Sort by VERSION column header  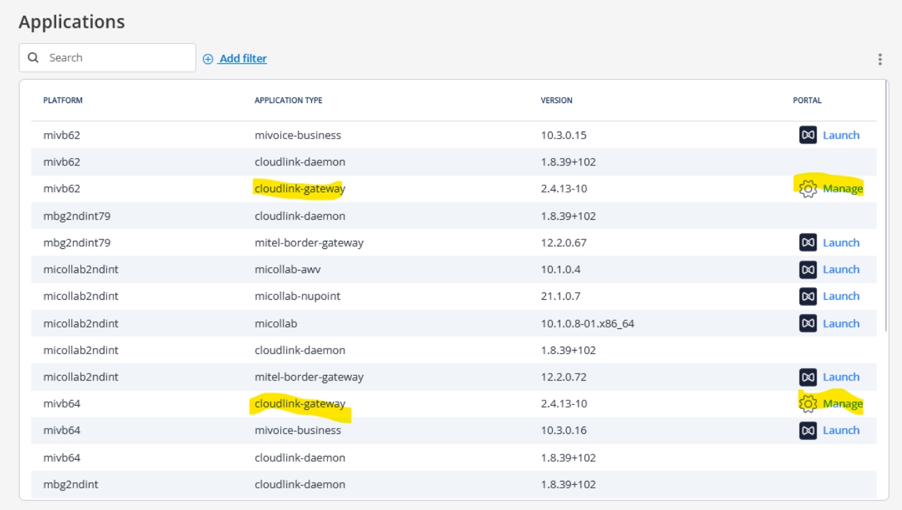click(x=556, y=100)
